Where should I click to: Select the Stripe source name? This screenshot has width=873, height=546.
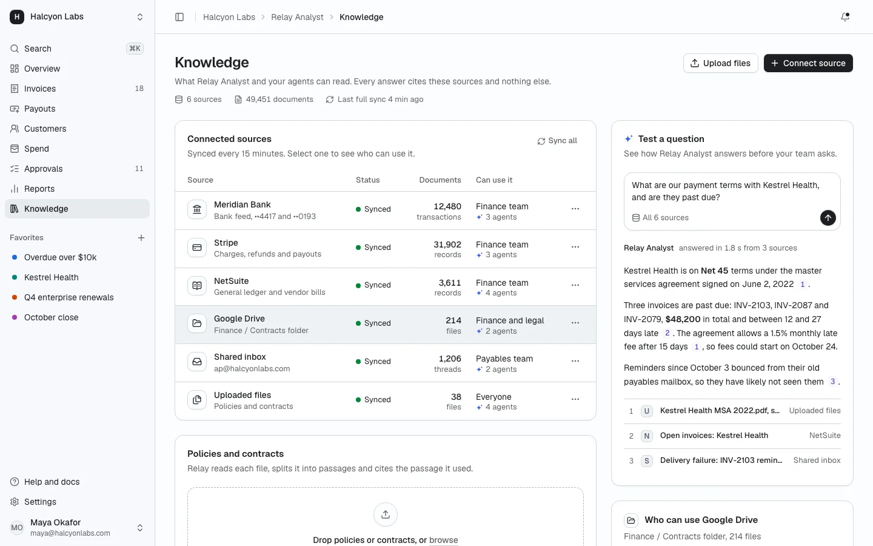(226, 243)
